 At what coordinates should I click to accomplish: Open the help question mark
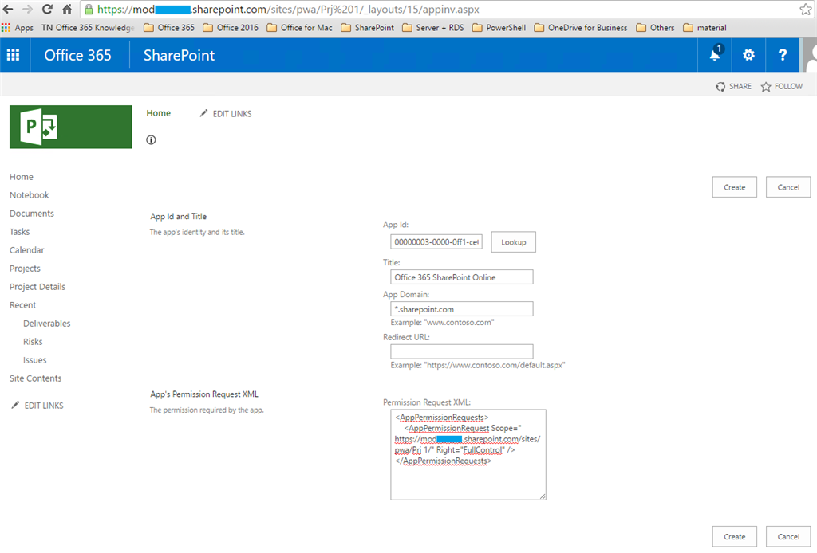click(782, 55)
